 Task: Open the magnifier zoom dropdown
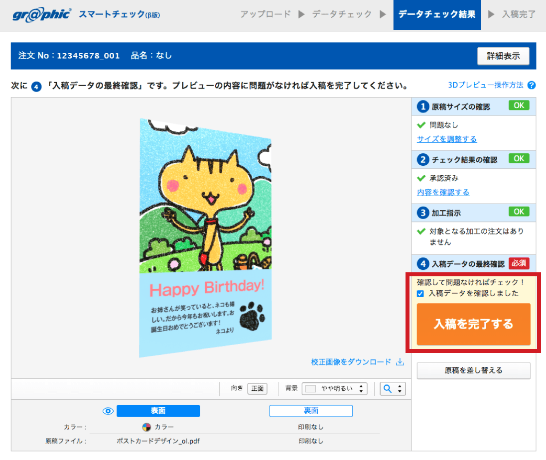[x=393, y=389]
